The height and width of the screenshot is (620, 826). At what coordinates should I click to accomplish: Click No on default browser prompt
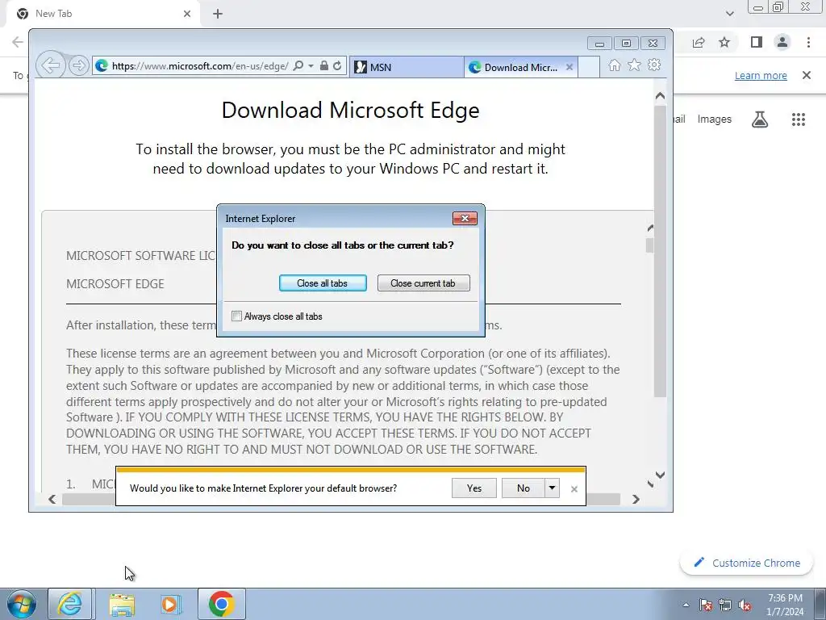(523, 488)
